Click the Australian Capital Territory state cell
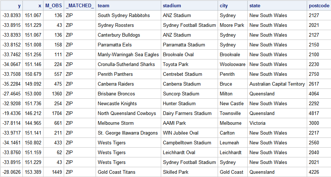Screen dimensions: 331x177 point(277,84)
